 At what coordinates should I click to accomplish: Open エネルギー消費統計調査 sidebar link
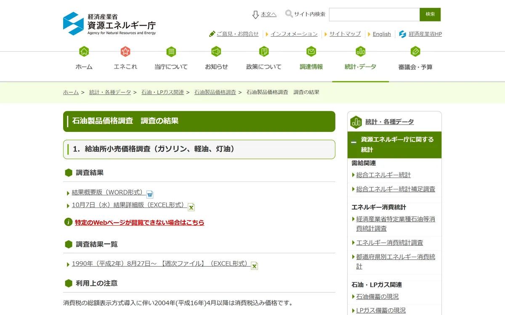click(390, 243)
